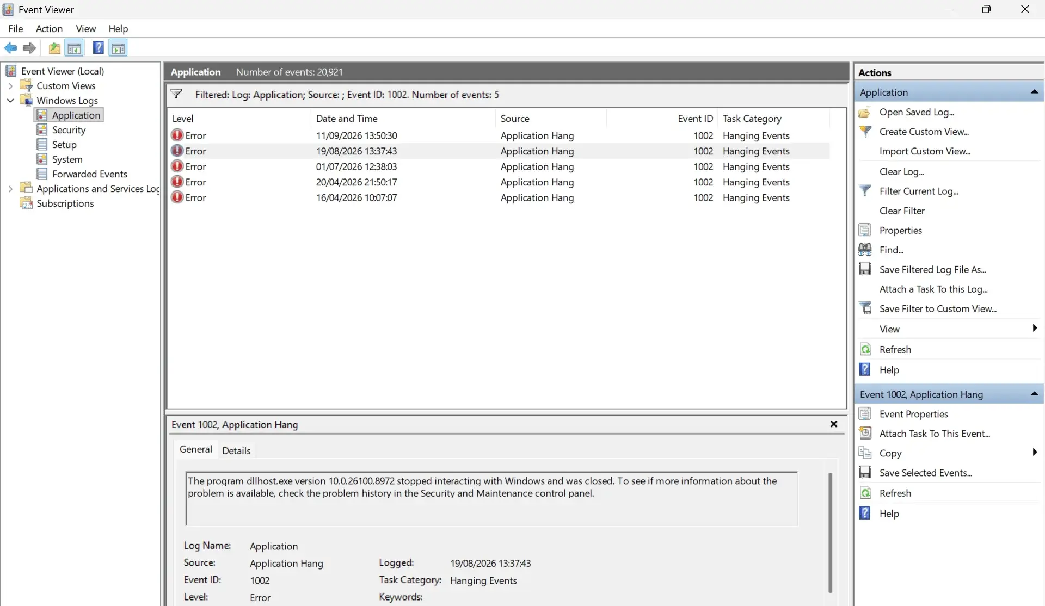Expand Applications and Services Logs node

coord(10,189)
